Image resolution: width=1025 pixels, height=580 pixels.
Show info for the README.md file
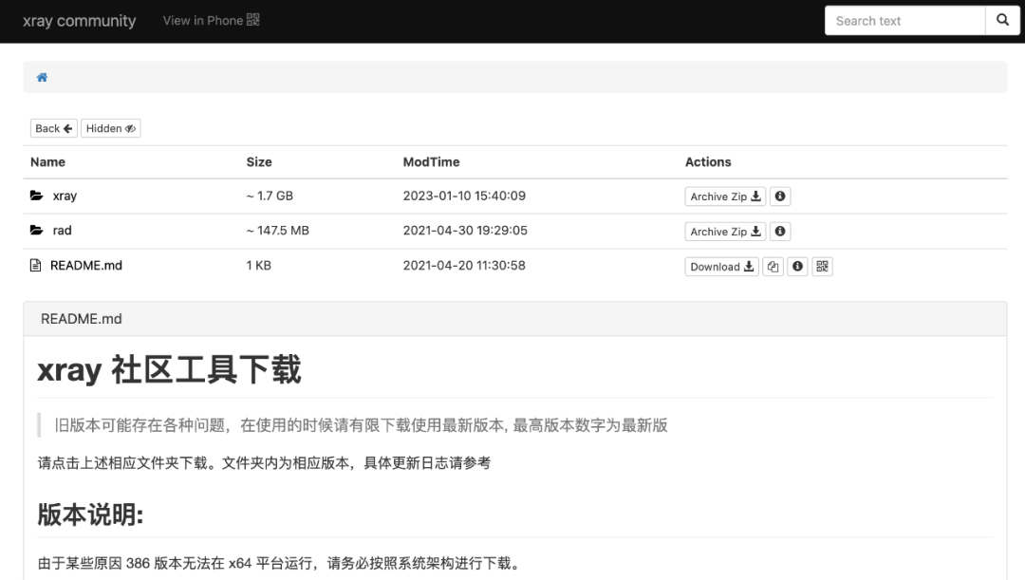797,267
